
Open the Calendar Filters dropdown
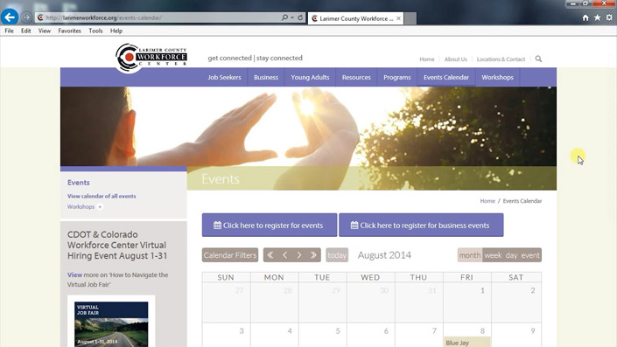230,255
